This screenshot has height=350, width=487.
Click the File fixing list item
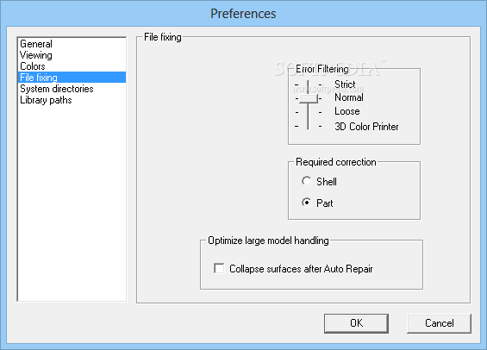pos(72,78)
